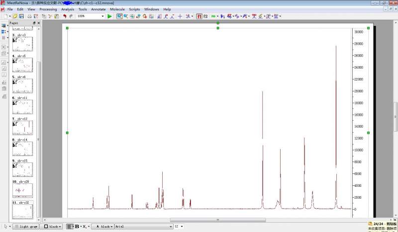Select page thumbnail 9 zh-c15
Viewport: 398px width, 232px height.
pos(22,169)
